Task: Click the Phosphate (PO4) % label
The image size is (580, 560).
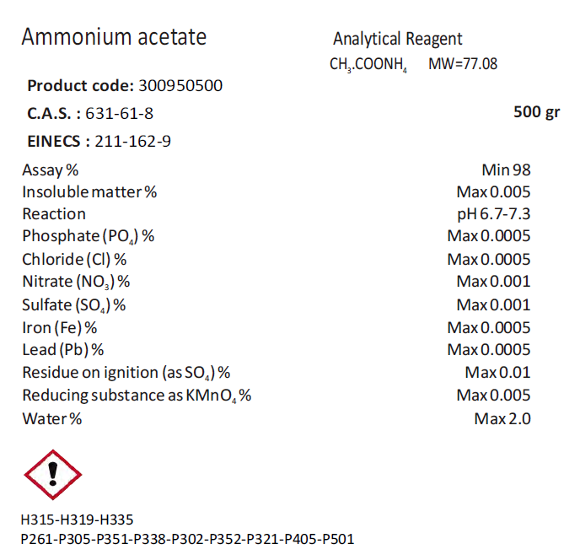Action: coord(89,236)
